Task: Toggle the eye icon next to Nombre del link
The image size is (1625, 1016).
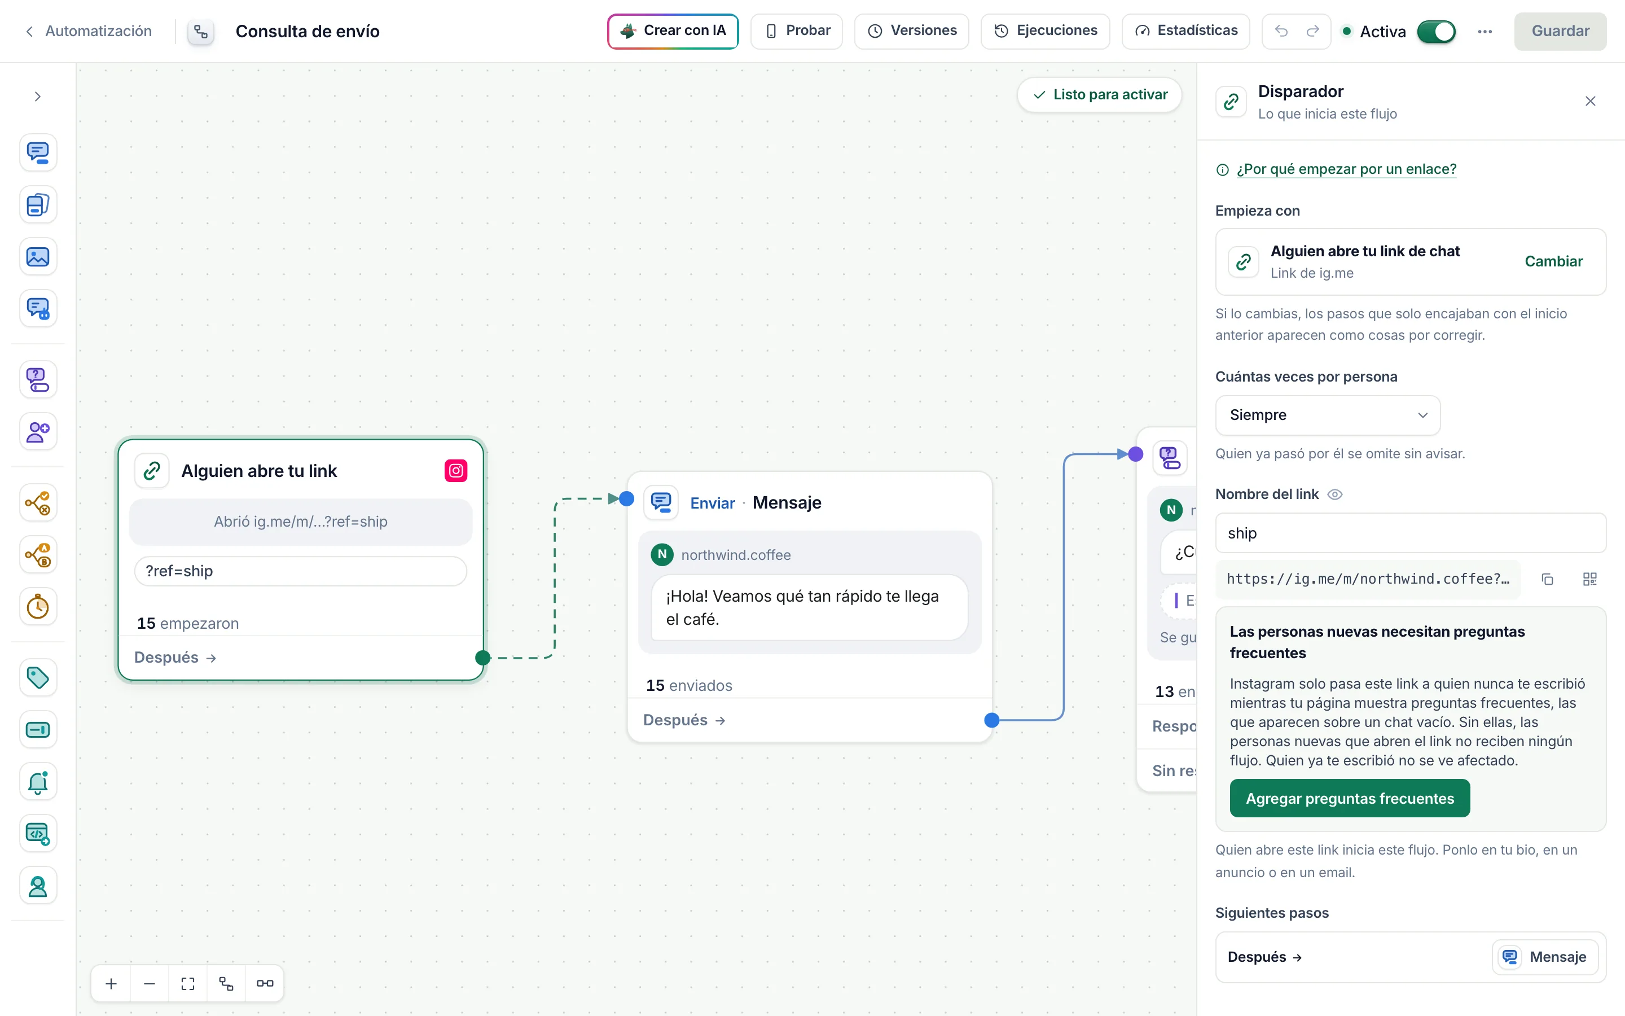Action: pos(1335,494)
